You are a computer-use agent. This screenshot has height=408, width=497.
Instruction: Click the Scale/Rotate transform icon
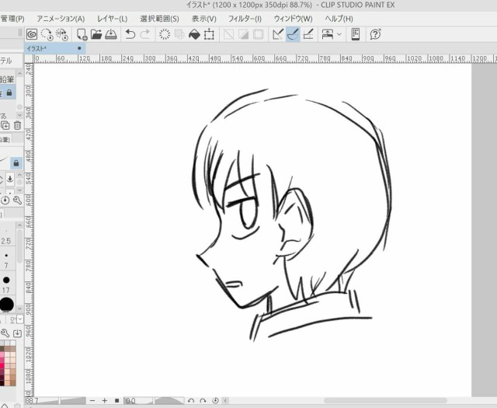pyautogui.click(x=210, y=34)
